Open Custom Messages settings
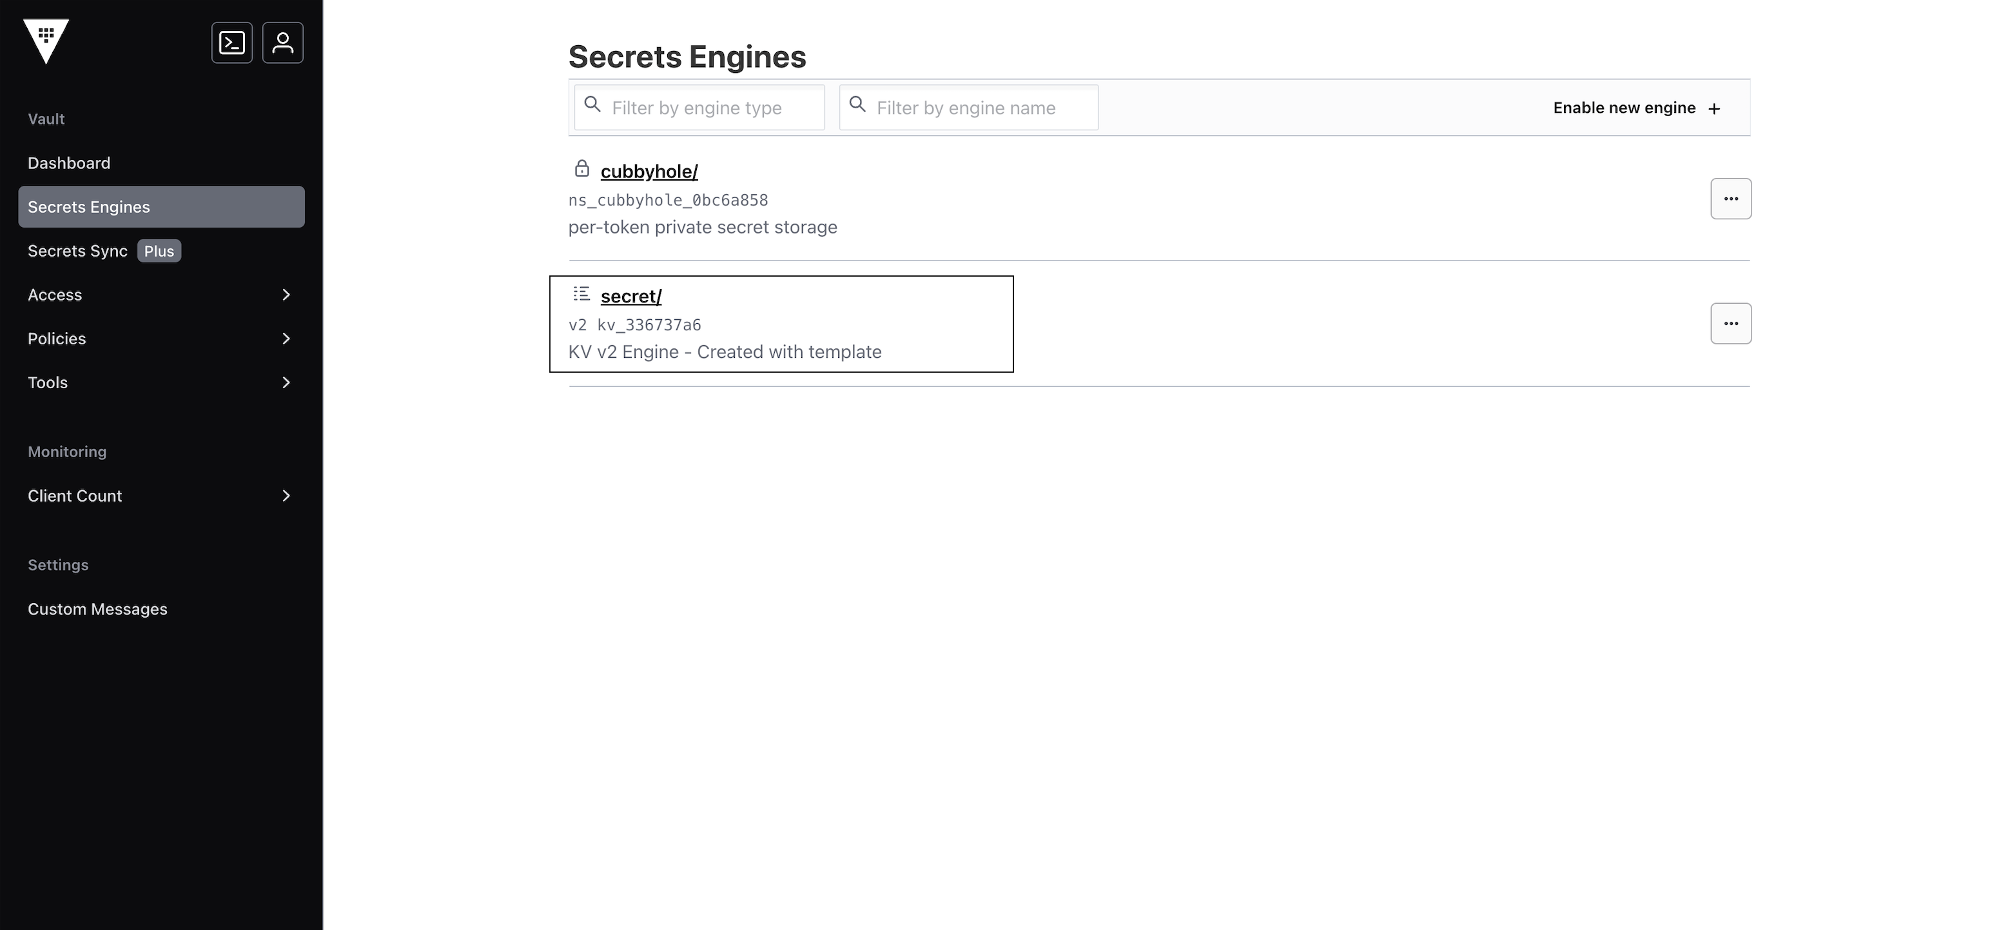1992x930 pixels. pyautogui.click(x=97, y=609)
